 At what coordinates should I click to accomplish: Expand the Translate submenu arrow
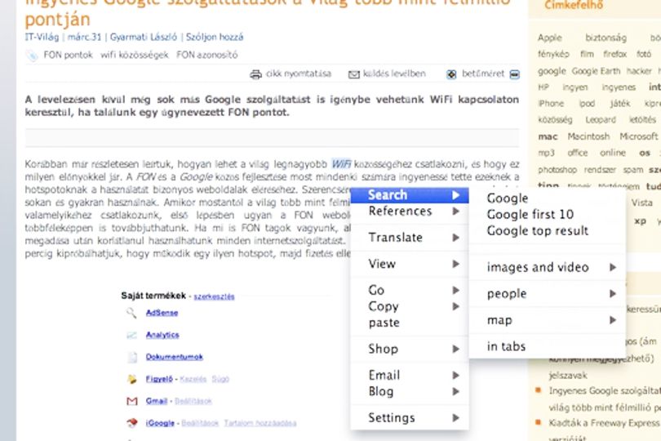tap(455, 238)
